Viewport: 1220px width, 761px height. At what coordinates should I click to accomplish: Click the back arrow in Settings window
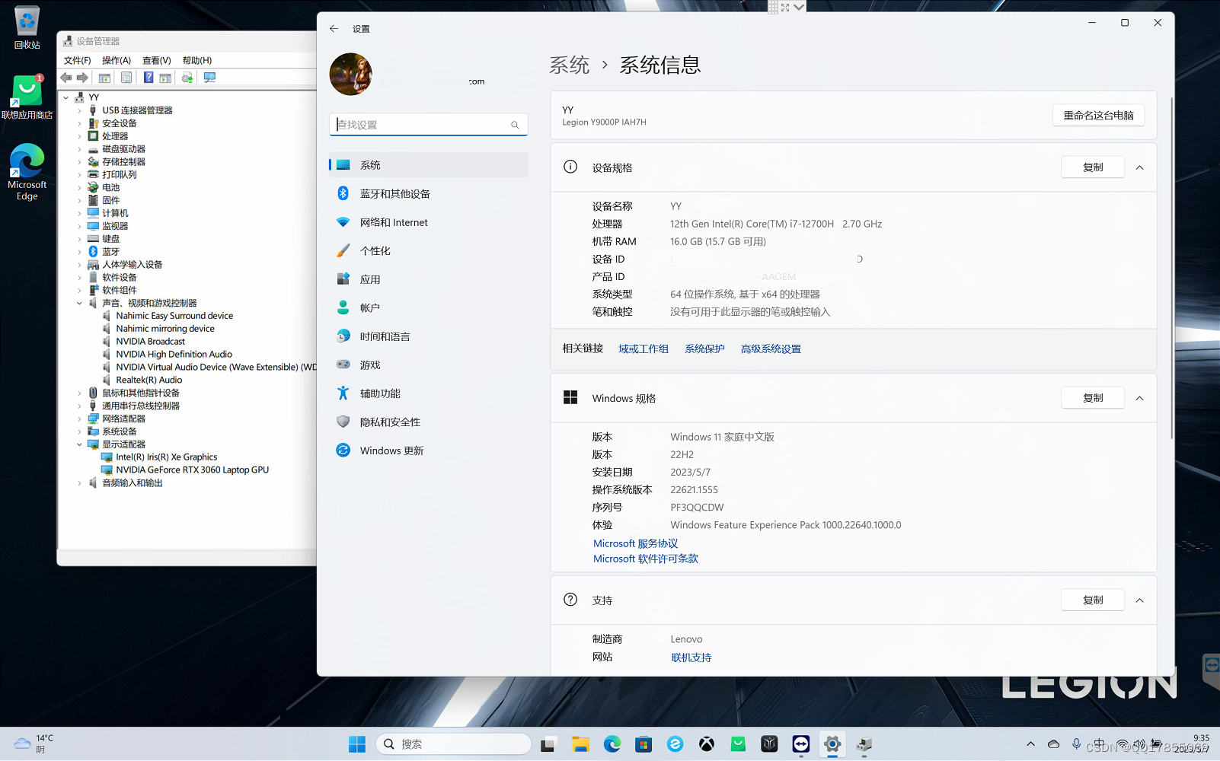coord(334,28)
